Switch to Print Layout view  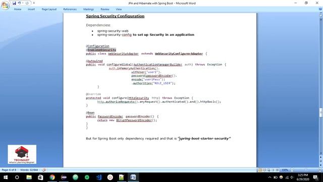tap(260, 170)
